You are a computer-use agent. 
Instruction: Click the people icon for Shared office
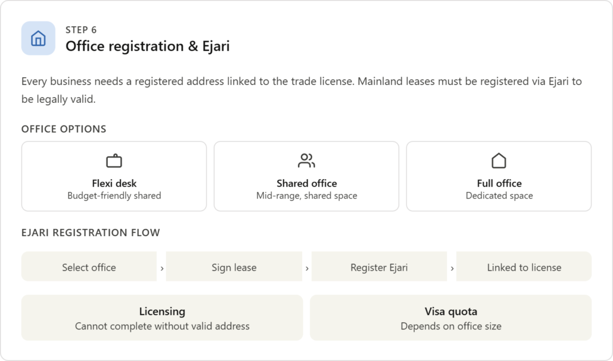(306, 161)
